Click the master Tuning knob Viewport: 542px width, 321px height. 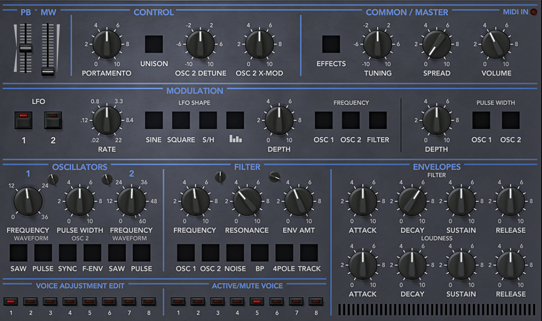point(378,44)
